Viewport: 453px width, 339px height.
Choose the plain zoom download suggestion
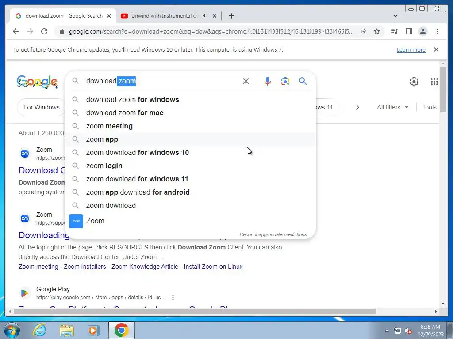191,206
